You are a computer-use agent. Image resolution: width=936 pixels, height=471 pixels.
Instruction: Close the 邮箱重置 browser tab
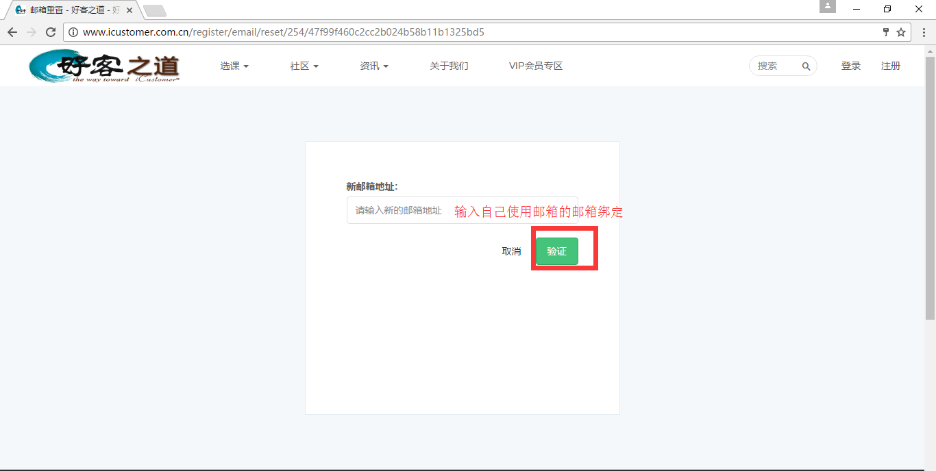130,10
